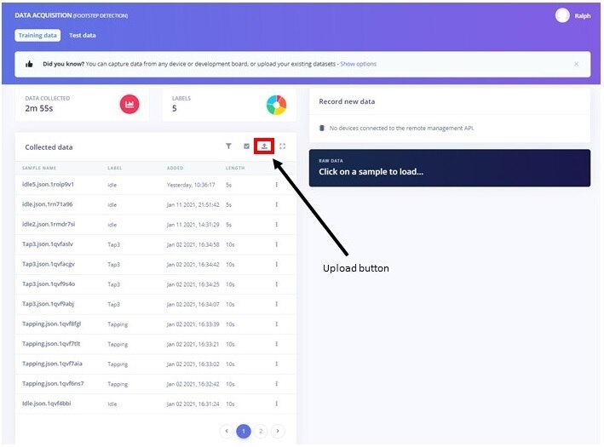Screen dimensions: 604x447
Task: Load sample idle2.json.1rmdr7si
Action: pyautogui.click(x=49, y=224)
